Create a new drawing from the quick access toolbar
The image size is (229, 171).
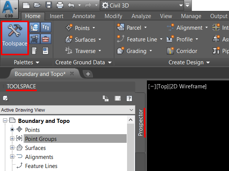[26, 5]
